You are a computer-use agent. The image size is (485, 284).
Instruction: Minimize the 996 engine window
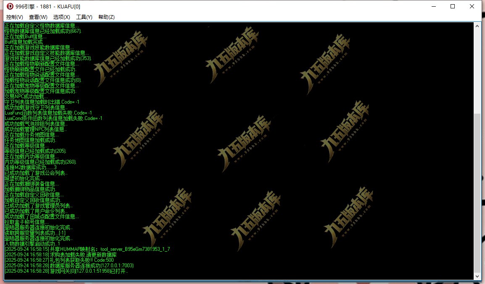click(x=434, y=6)
